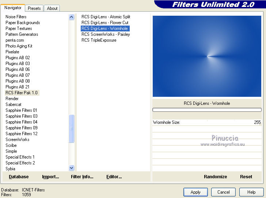Select the Special Effects 1 category

[x=20, y=157]
